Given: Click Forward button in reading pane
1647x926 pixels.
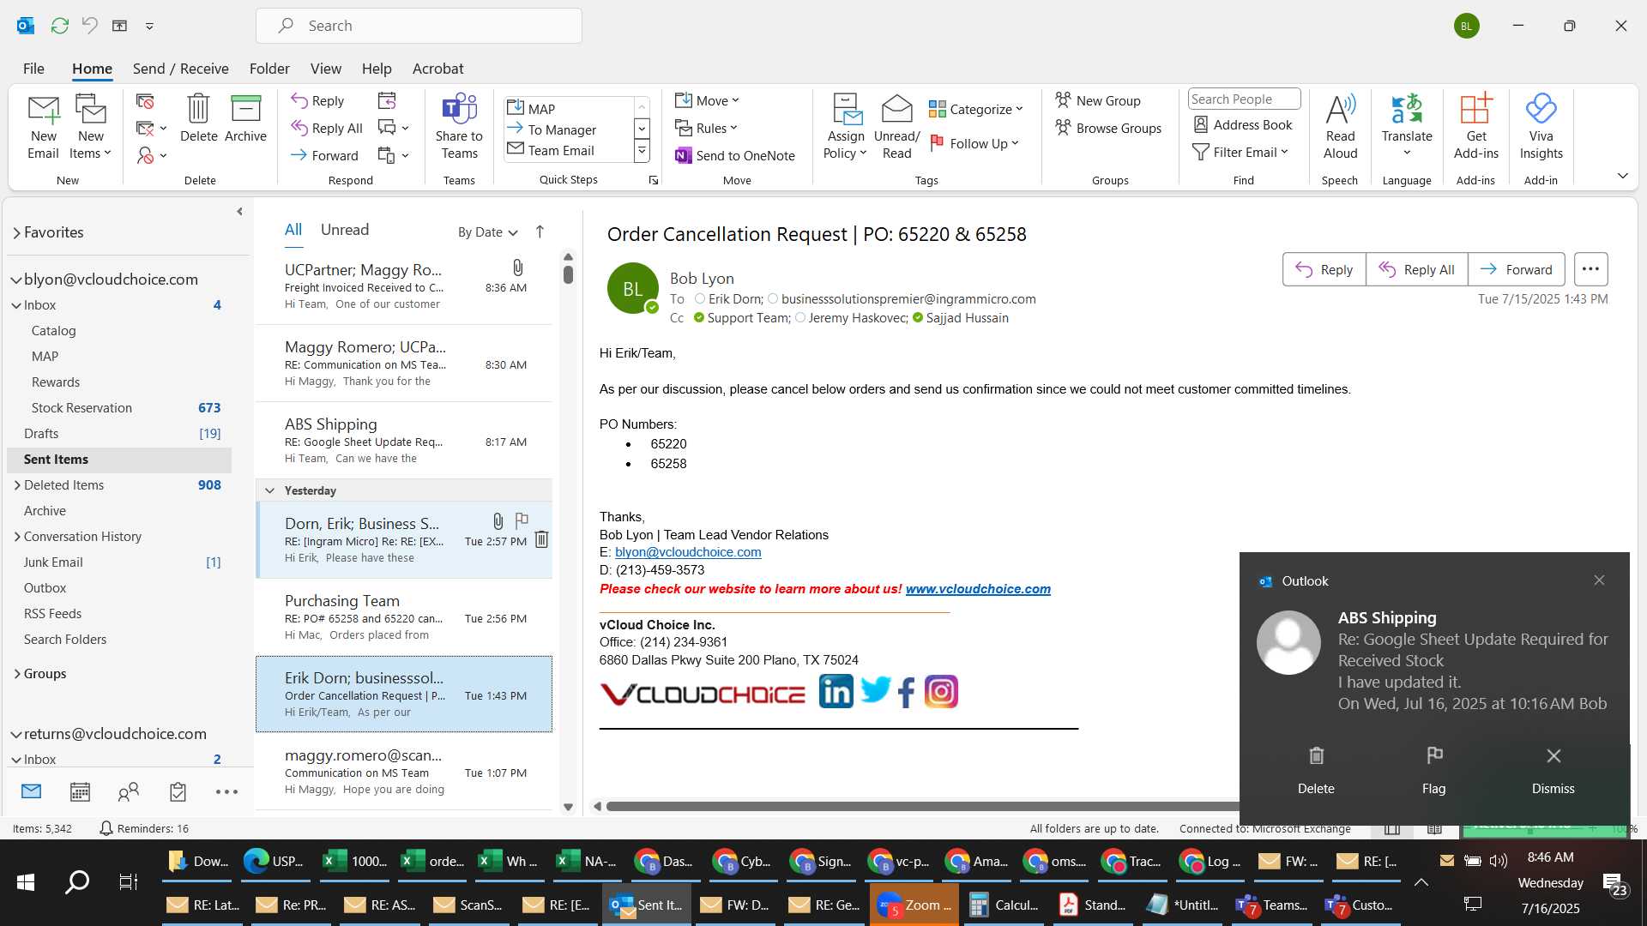Looking at the screenshot, I should coord(1516,269).
